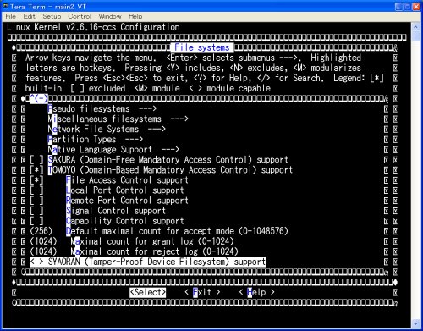
Task: Toggle SAKURA support checkbox
Action: (x=36, y=160)
